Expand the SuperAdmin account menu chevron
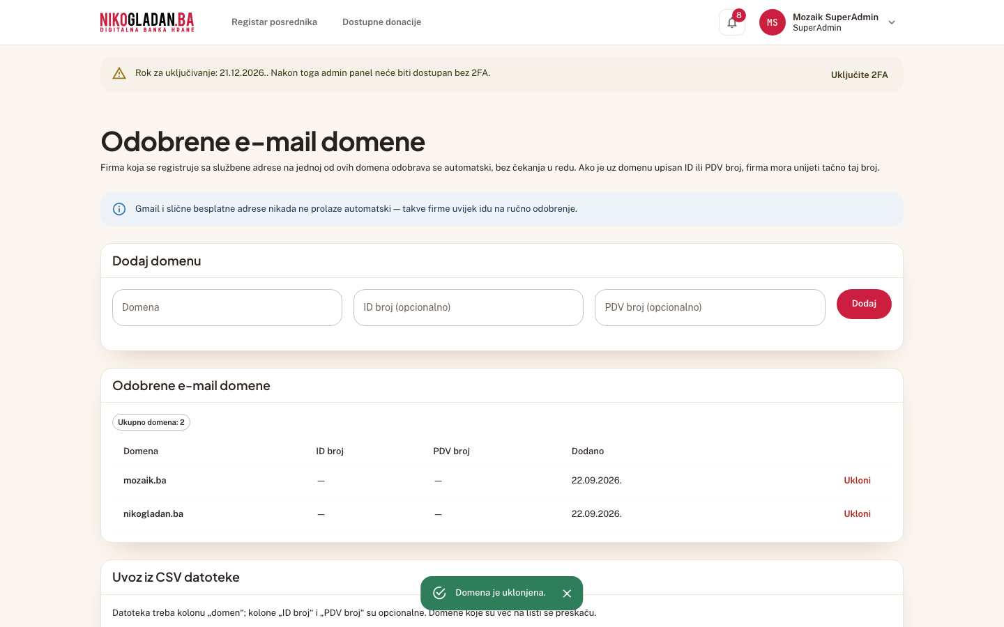 892,22
